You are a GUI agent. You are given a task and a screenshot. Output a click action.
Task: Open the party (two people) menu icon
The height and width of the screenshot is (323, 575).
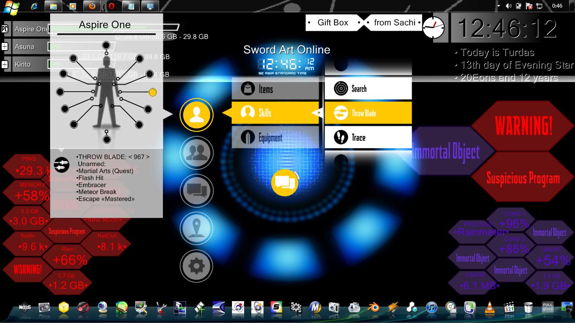click(x=197, y=153)
